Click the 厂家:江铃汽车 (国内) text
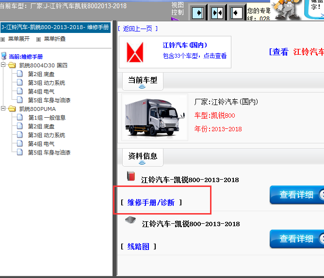The image size is (324, 278). pyautogui.click(x=226, y=102)
